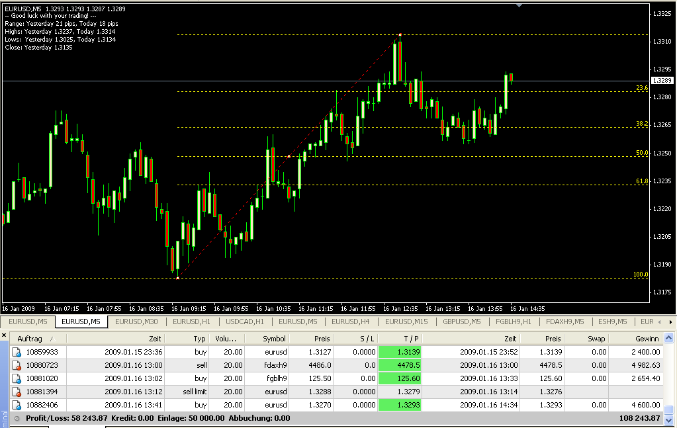
Task: Click the green T/P cell 1.3139
Action: (x=400, y=352)
